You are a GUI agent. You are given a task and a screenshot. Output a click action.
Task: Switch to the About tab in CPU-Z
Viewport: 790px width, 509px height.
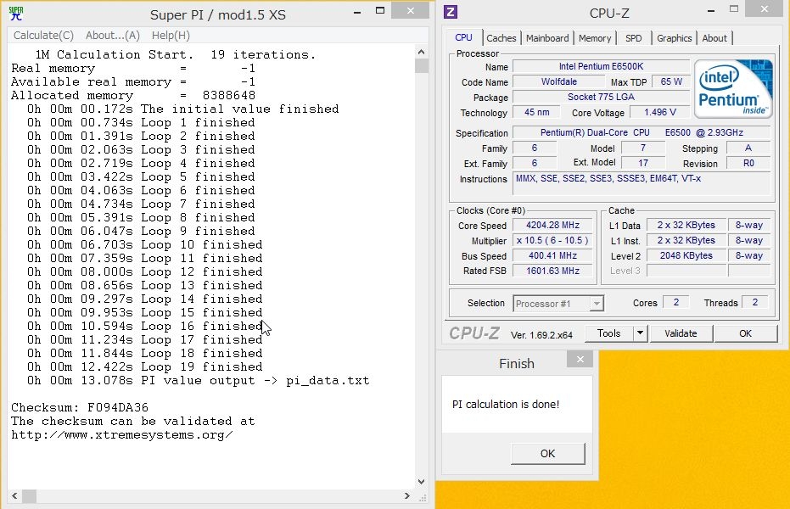(714, 38)
